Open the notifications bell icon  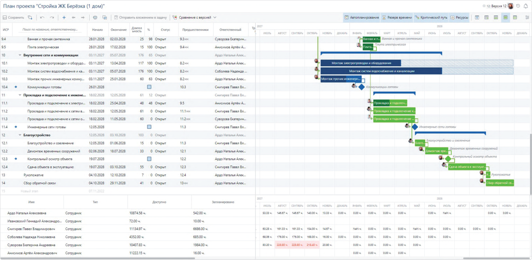(x=526, y=6)
